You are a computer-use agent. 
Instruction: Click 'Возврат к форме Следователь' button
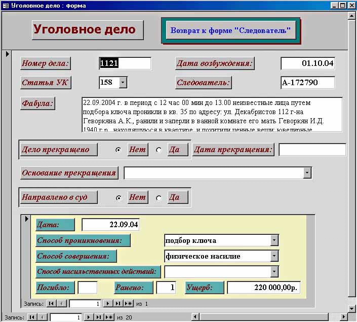pyautogui.click(x=230, y=30)
